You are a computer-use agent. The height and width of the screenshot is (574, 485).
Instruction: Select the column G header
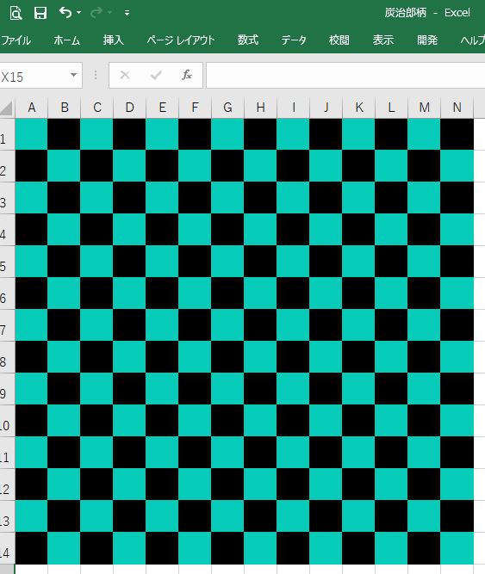click(227, 108)
